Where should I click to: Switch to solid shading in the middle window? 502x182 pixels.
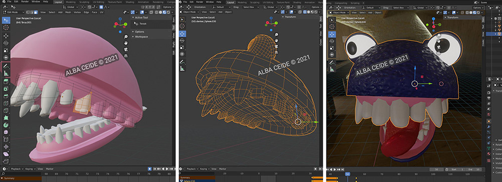308,12
